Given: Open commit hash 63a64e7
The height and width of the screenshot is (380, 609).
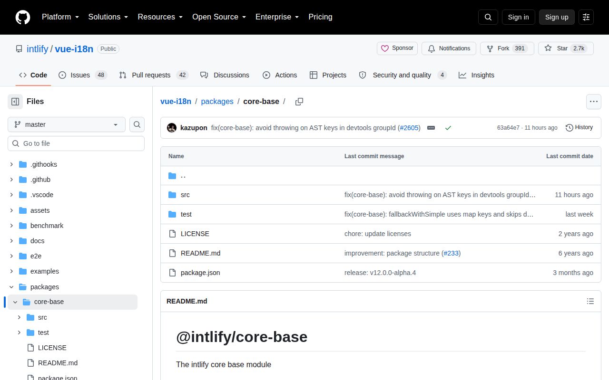Looking at the screenshot, I should click(x=508, y=128).
